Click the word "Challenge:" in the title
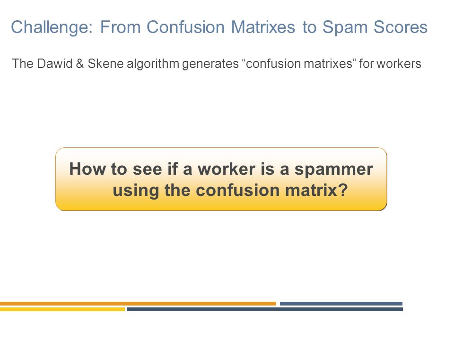454x340 pixels. click(52, 27)
